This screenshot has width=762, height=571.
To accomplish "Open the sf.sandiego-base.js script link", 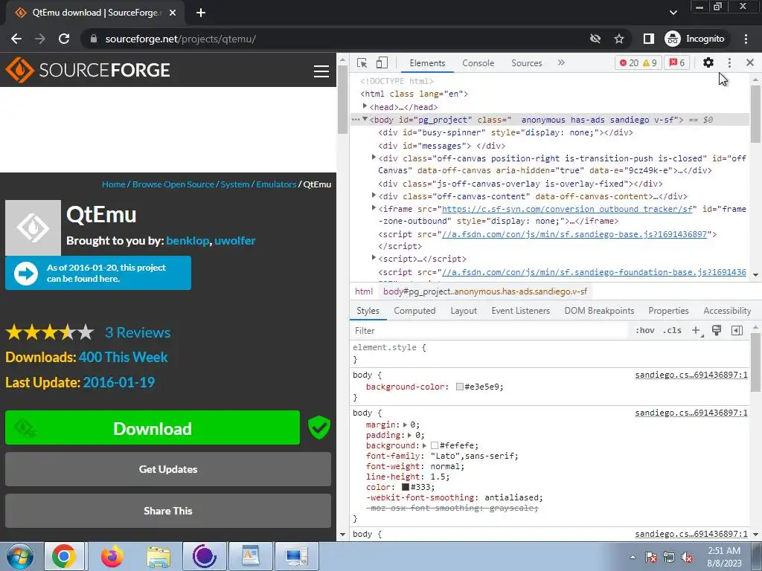I will click(574, 234).
